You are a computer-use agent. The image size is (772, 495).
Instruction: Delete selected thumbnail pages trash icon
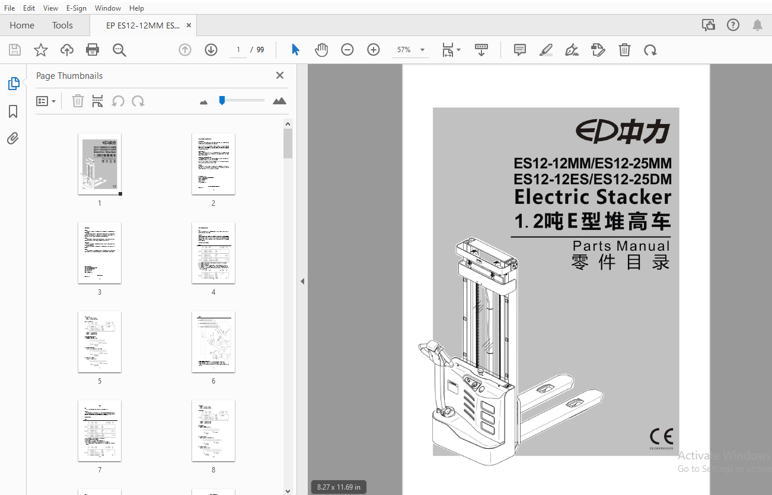[x=78, y=101]
